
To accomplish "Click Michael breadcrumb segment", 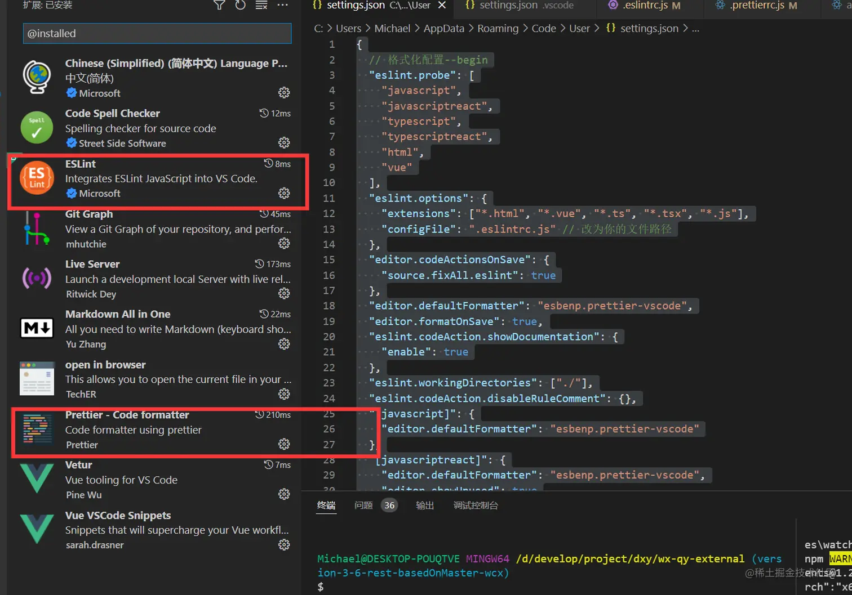I will (392, 28).
